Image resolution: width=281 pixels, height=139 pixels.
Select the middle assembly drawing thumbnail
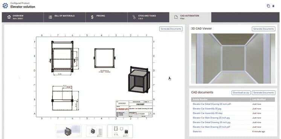[x=95, y=131]
